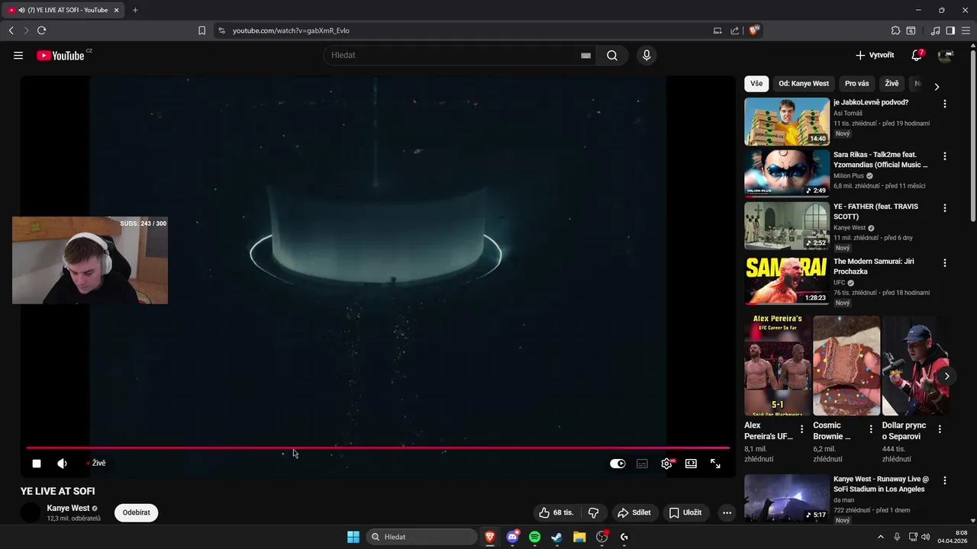
Task: Click the address bar URL
Action: 291,30
